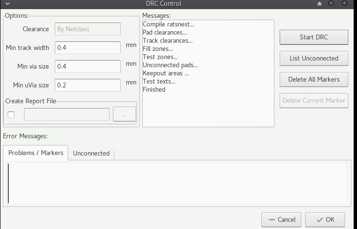
Task: Run the check with Start DRC
Action: [x=314, y=37]
